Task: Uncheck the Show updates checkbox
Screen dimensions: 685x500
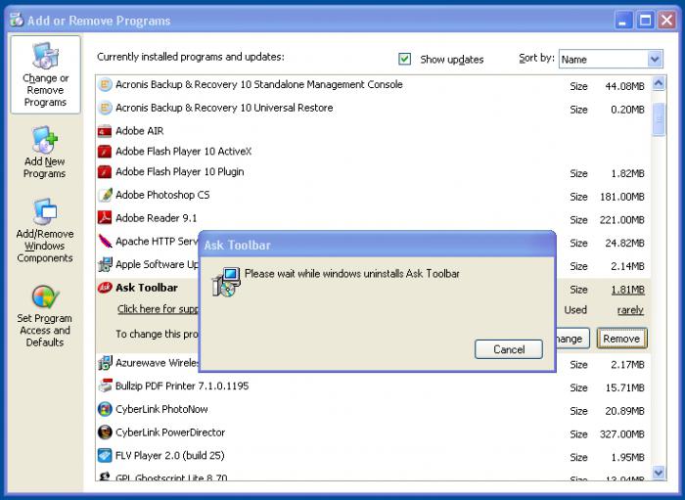Action: (x=404, y=59)
